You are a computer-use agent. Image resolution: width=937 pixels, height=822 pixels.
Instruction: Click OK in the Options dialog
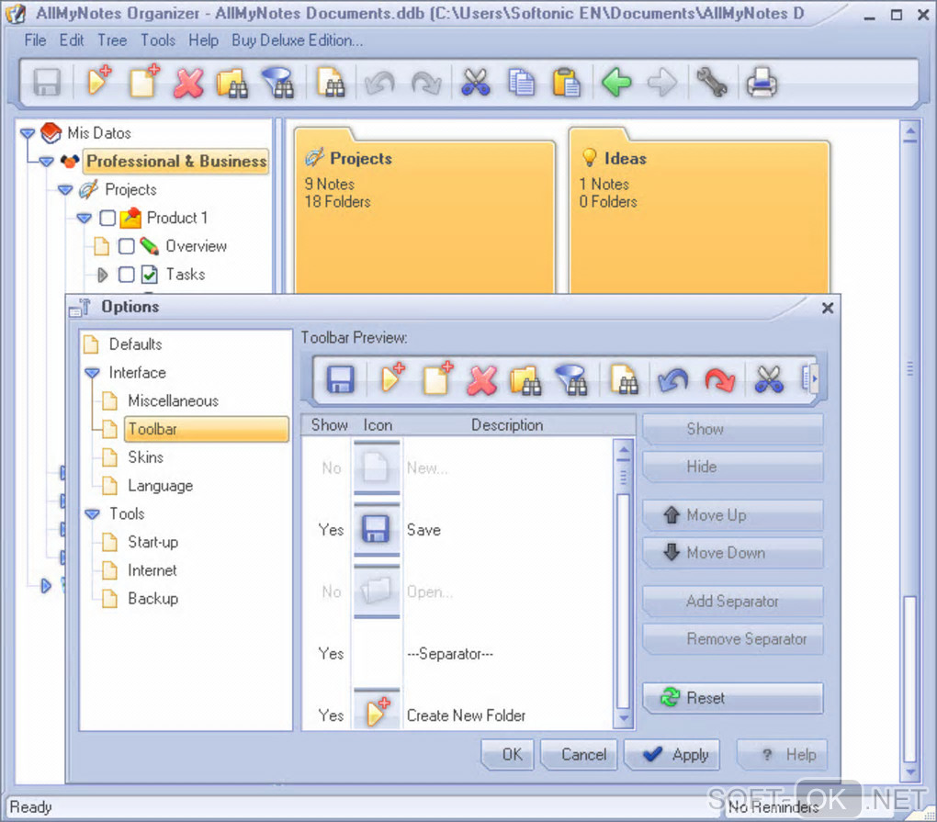point(507,755)
